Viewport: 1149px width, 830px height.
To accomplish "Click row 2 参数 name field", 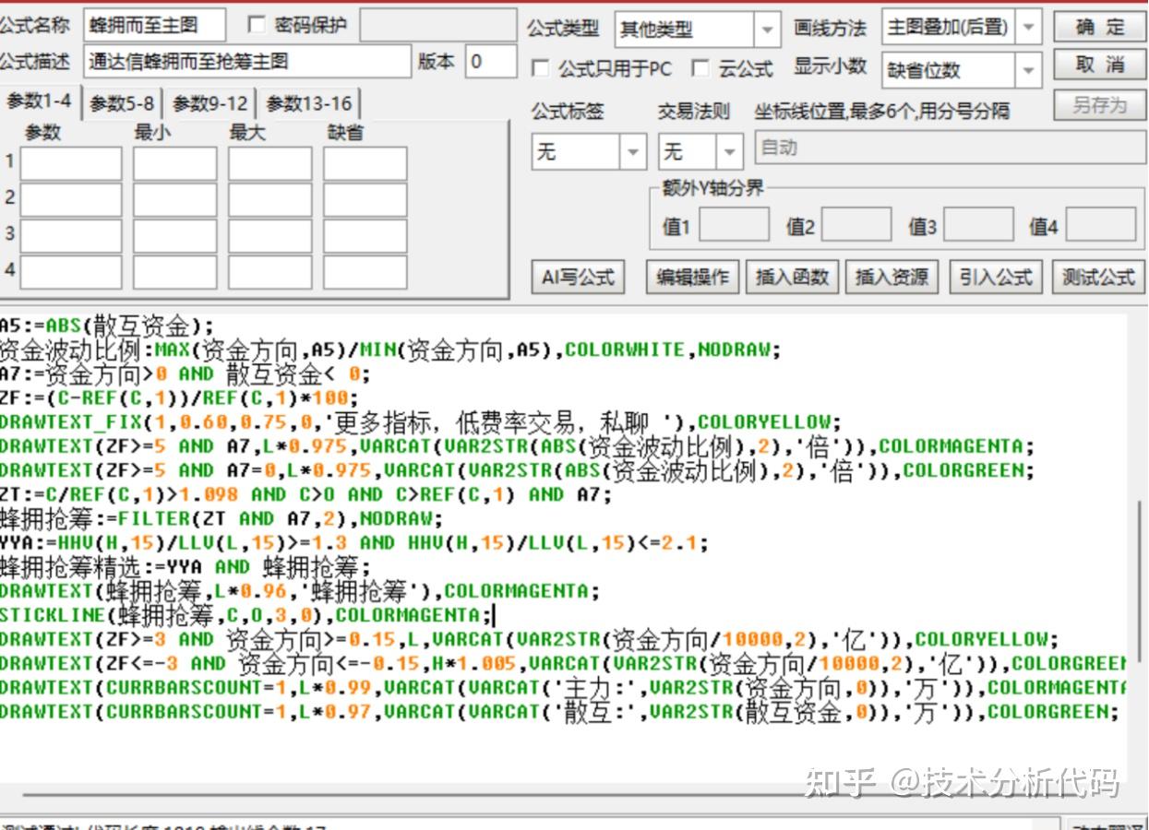I will tap(71, 199).
